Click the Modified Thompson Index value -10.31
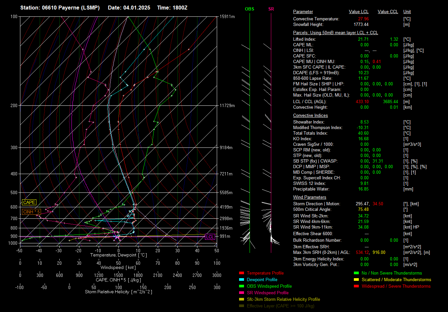 [x=363, y=128]
